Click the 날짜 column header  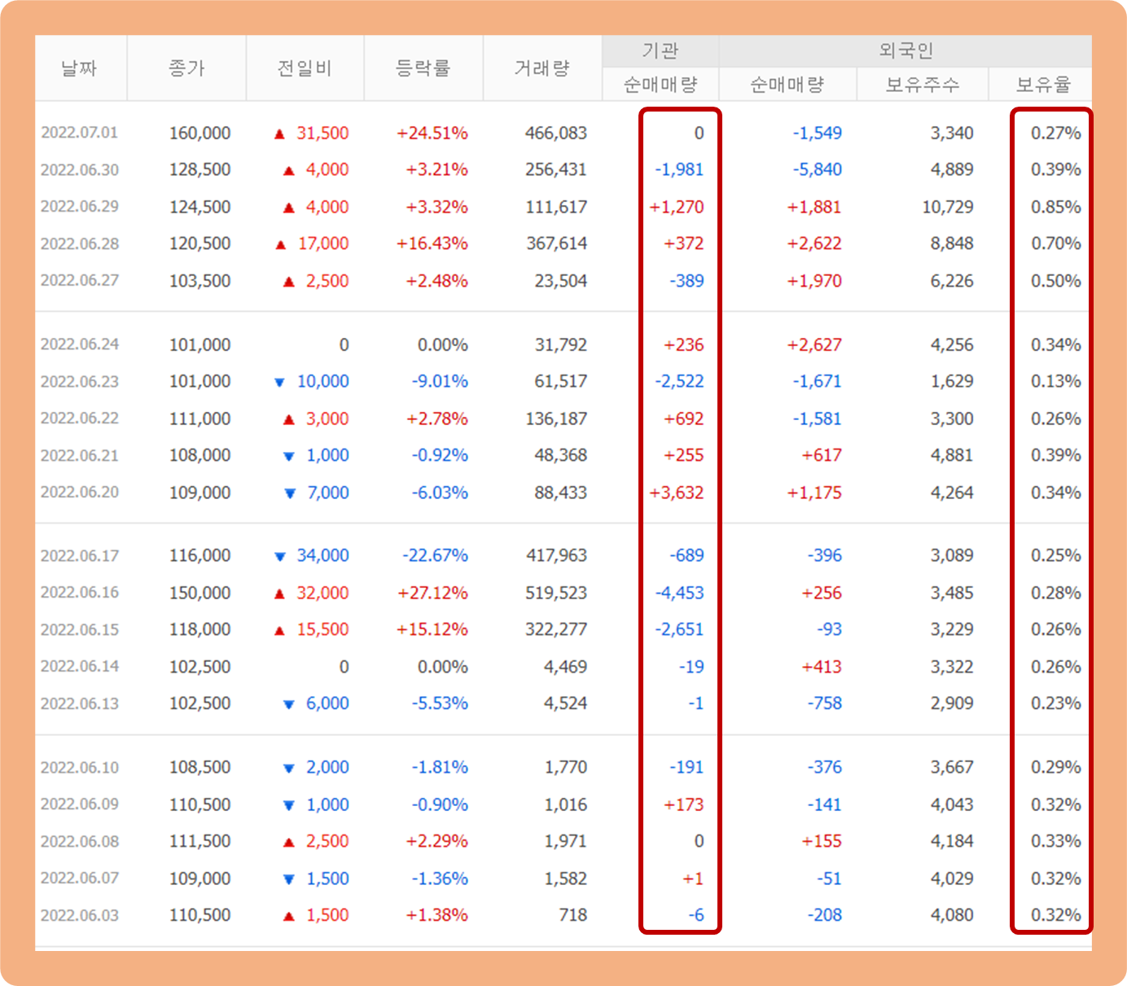click(x=81, y=68)
